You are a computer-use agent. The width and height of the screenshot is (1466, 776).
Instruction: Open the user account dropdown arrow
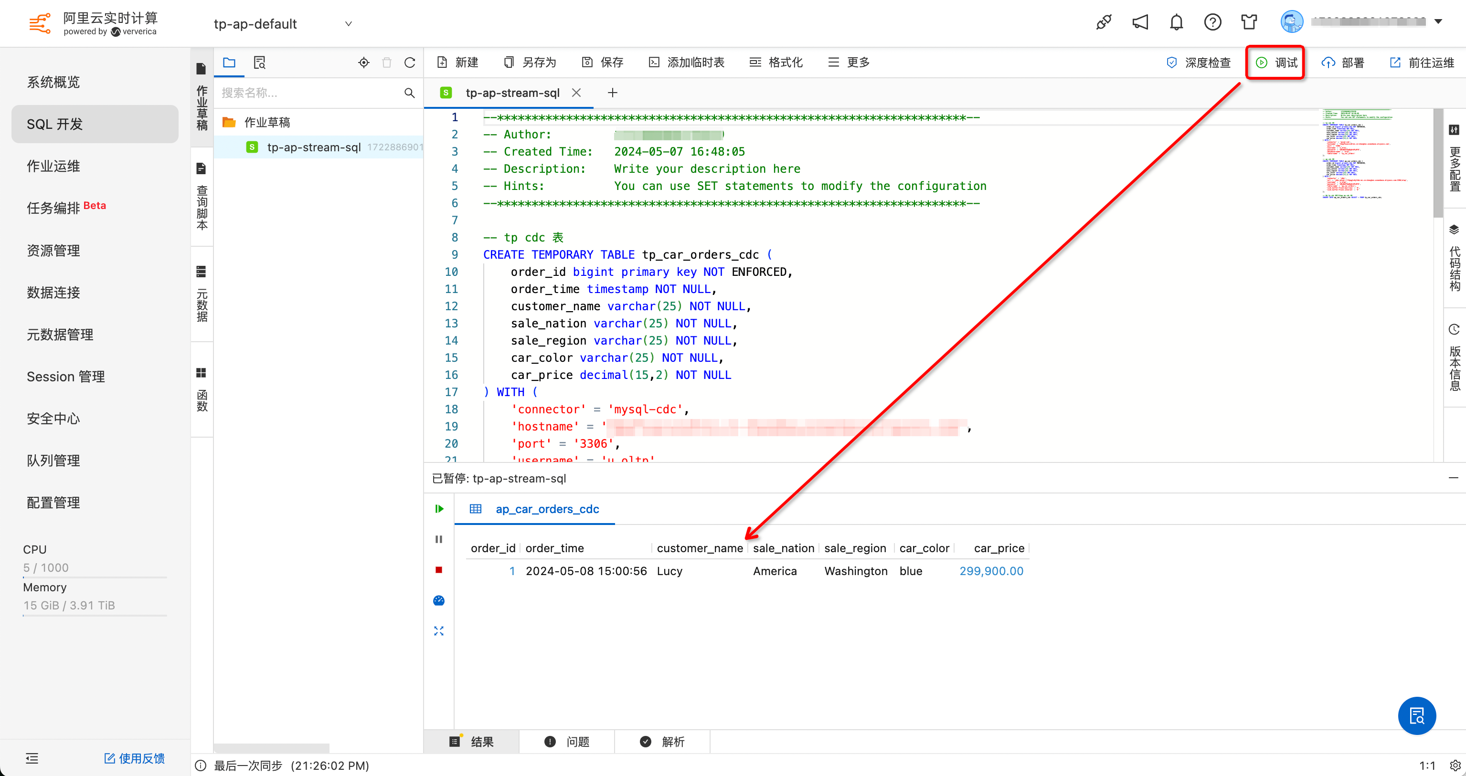tap(1438, 21)
